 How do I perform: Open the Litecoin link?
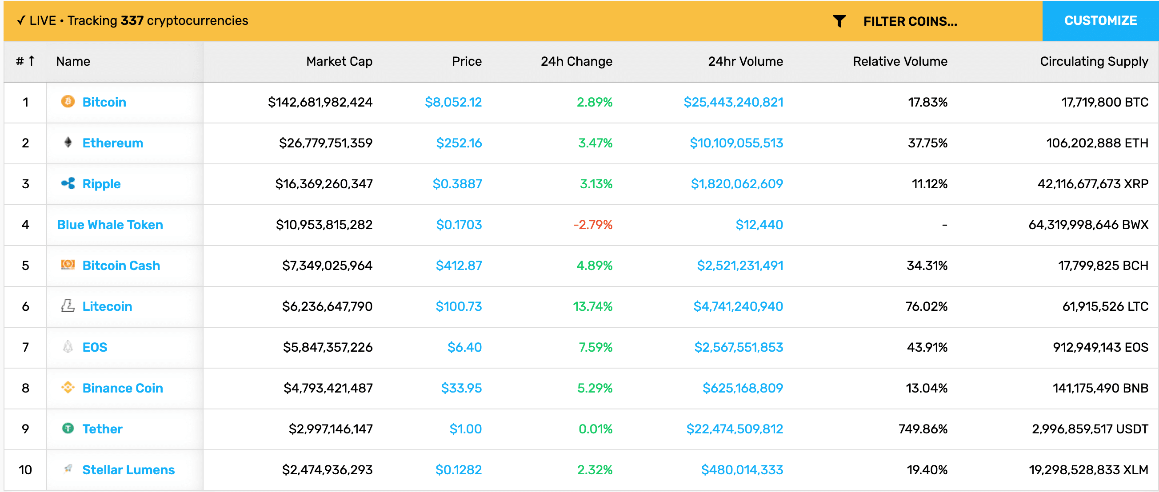click(108, 307)
